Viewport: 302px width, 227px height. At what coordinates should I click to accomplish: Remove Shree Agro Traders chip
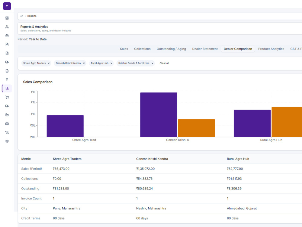click(49, 63)
